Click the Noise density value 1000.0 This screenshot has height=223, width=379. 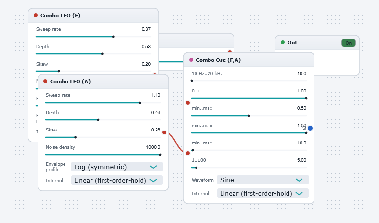click(153, 147)
